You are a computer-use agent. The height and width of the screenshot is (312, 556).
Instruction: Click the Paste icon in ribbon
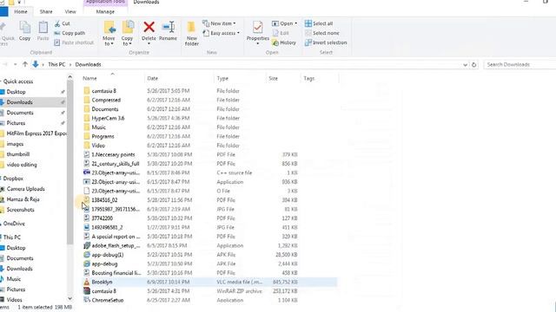[43, 31]
